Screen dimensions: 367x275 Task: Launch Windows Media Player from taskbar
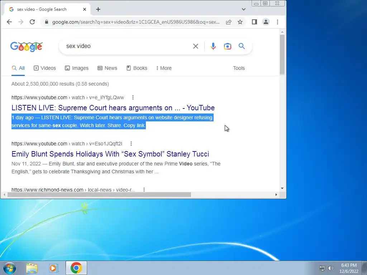[54, 268]
